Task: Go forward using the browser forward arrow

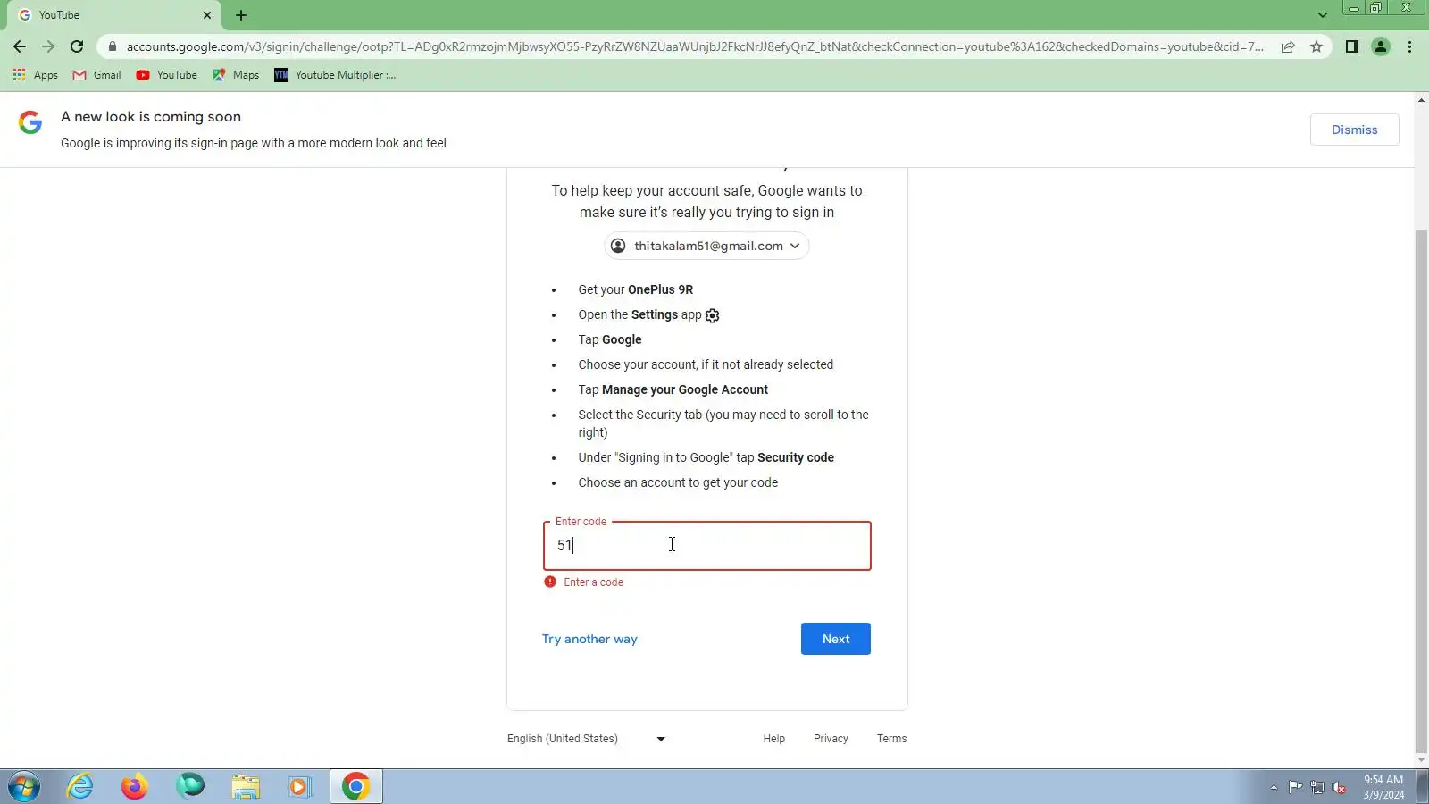Action: (48, 46)
